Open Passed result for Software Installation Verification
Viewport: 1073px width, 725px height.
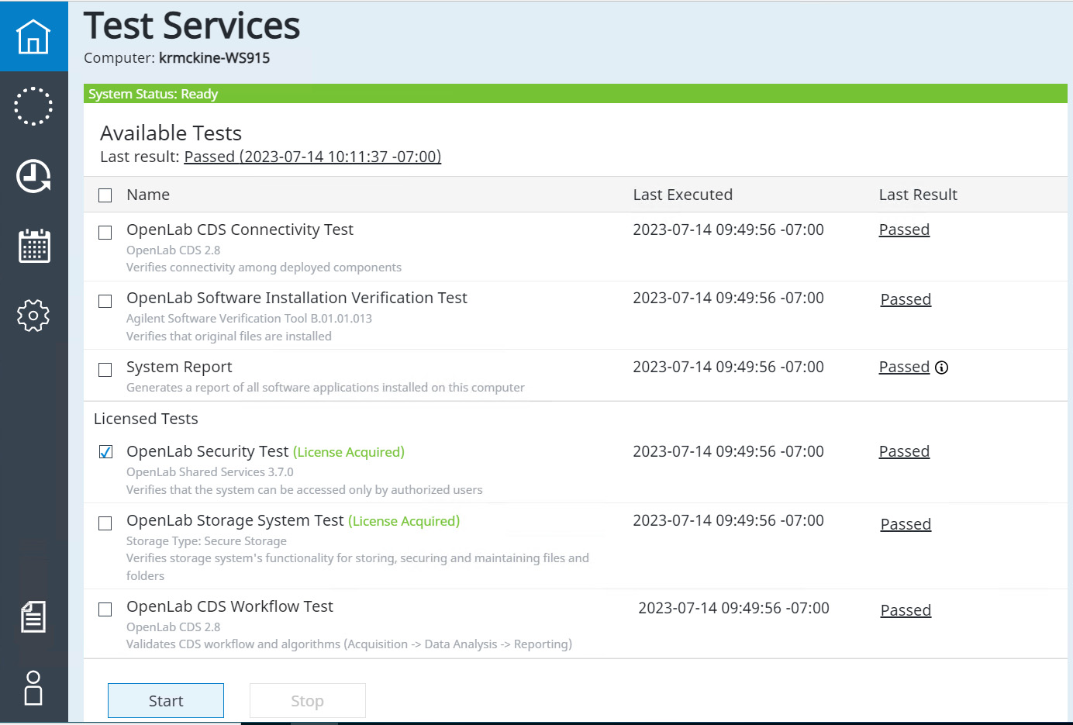[906, 299]
